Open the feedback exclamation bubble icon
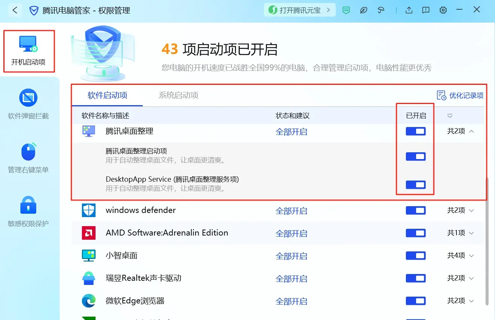This screenshot has height=320, width=495. coord(426,10)
